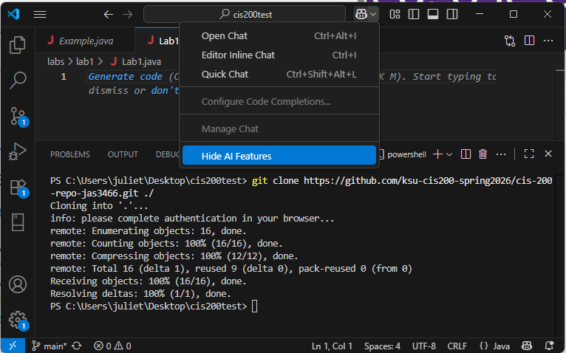Open the Search view in activity bar

tap(17, 80)
